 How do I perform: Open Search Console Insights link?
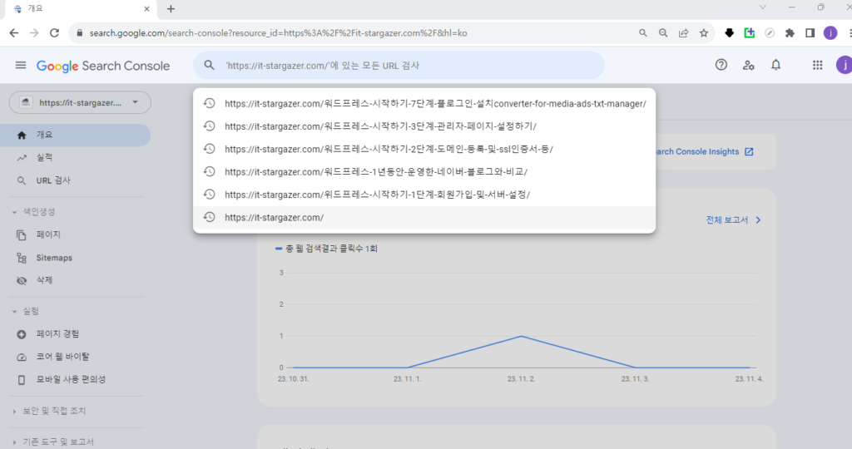705,151
